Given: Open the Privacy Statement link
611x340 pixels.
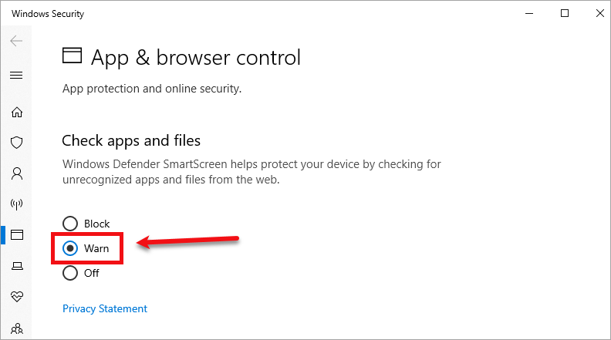Looking at the screenshot, I should click(x=105, y=308).
